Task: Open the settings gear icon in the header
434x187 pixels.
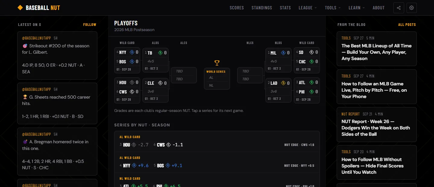Action: coord(412,8)
